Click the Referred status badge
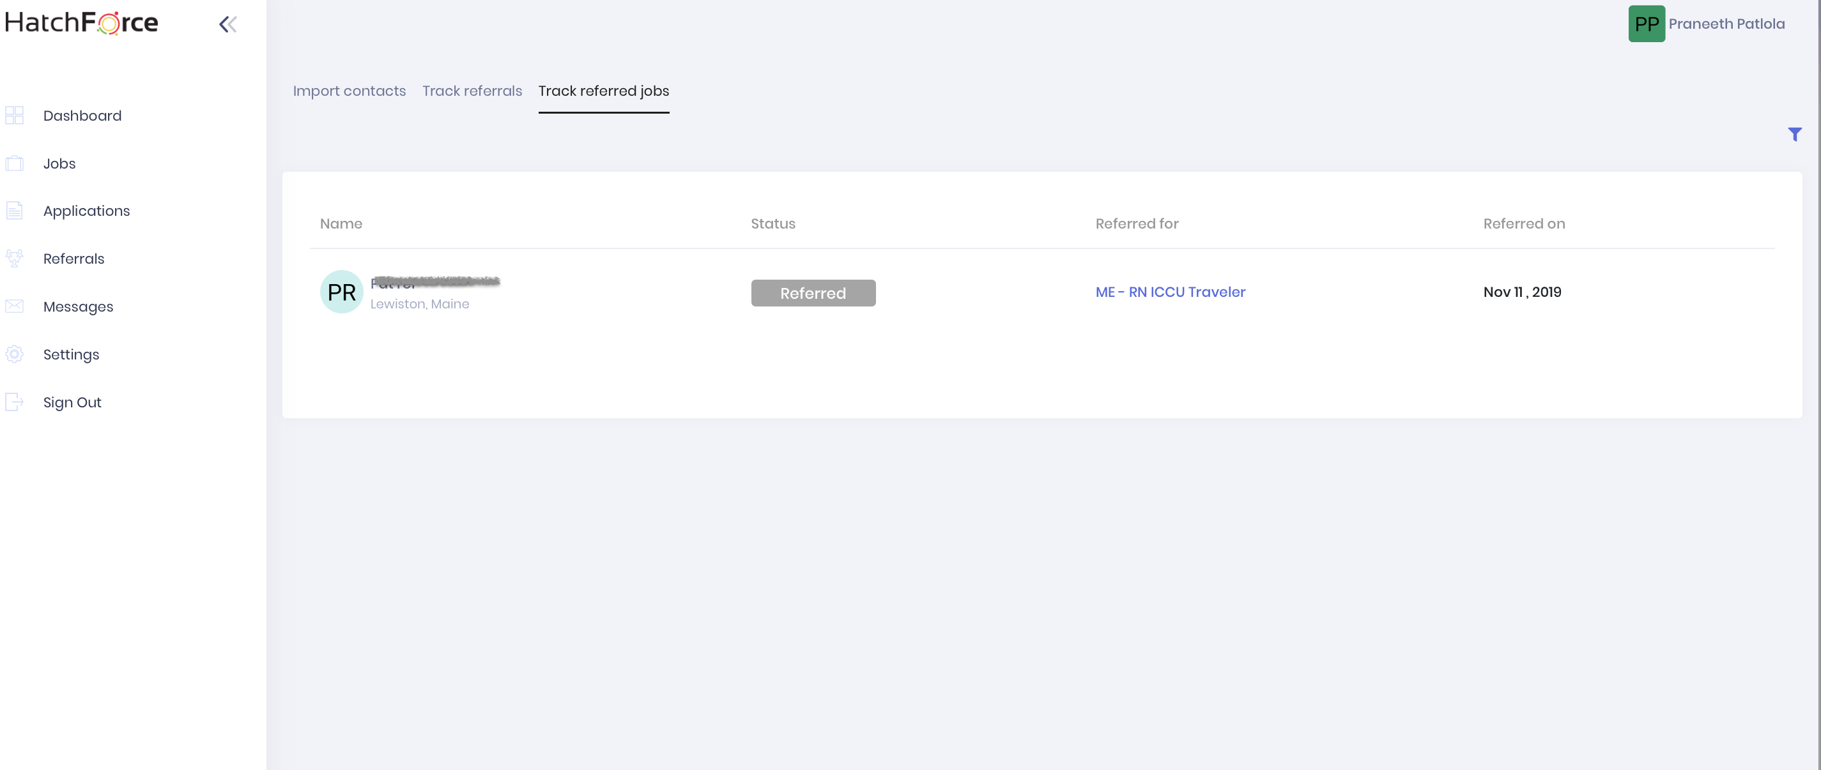 813,293
